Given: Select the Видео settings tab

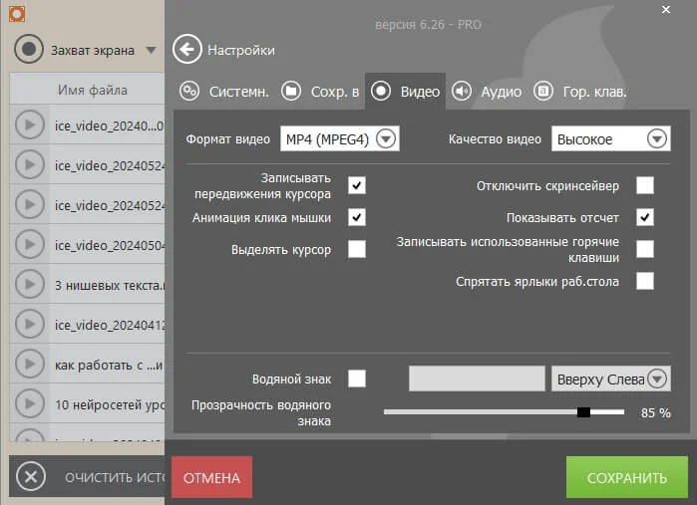Looking at the screenshot, I should [x=406, y=92].
